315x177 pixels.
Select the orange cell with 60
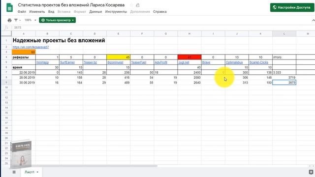click(24, 52)
